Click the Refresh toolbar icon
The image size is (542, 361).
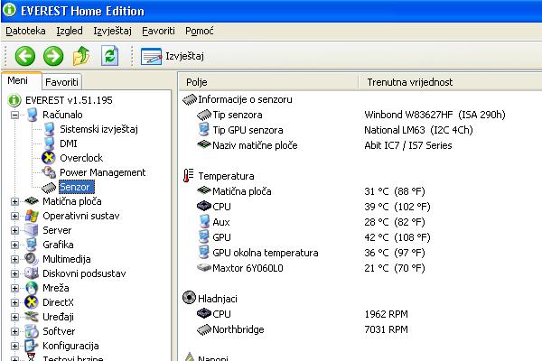pos(110,56)
